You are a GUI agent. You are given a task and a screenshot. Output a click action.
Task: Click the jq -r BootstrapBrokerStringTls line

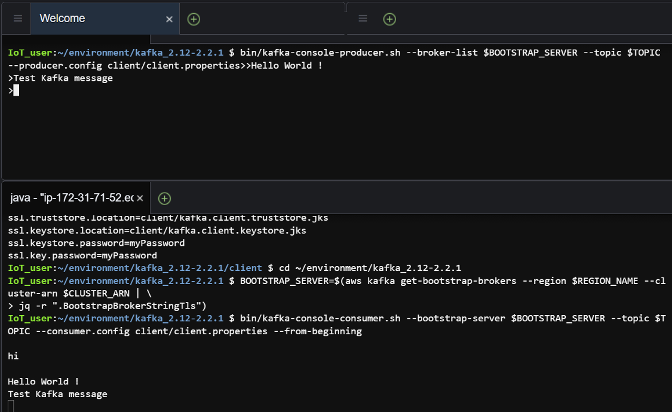click(107, 306)
